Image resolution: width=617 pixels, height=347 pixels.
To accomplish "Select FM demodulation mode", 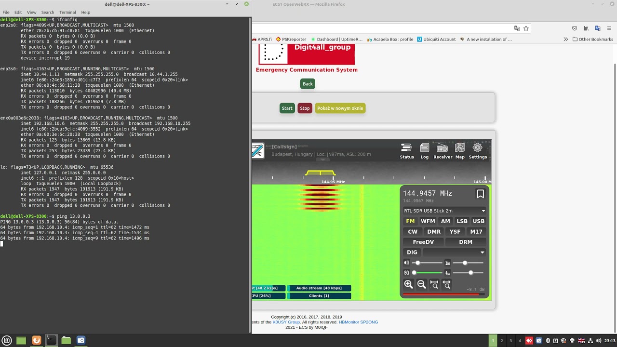I will [410, 221].
